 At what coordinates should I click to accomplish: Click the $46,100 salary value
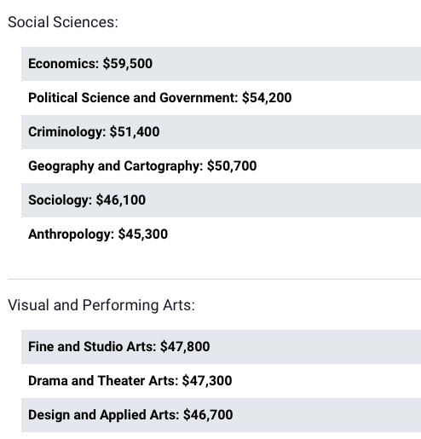point(121,200)
